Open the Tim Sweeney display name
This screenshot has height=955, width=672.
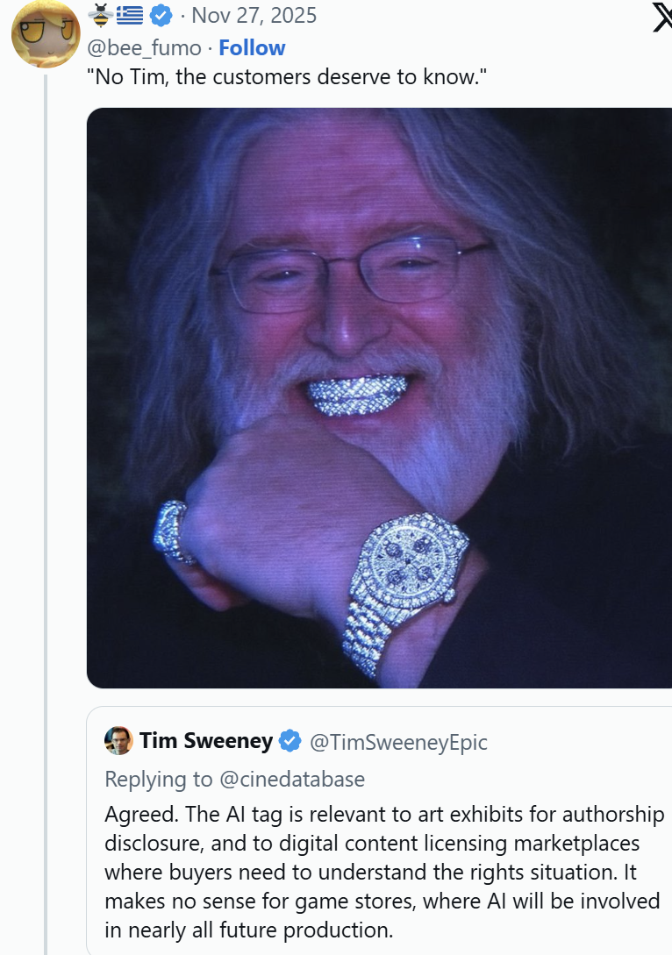click(x=206, y=741)
